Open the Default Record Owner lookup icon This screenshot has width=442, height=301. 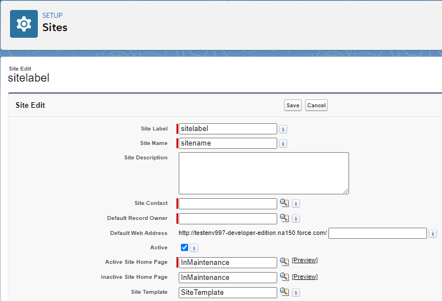[x=284, y=218]
